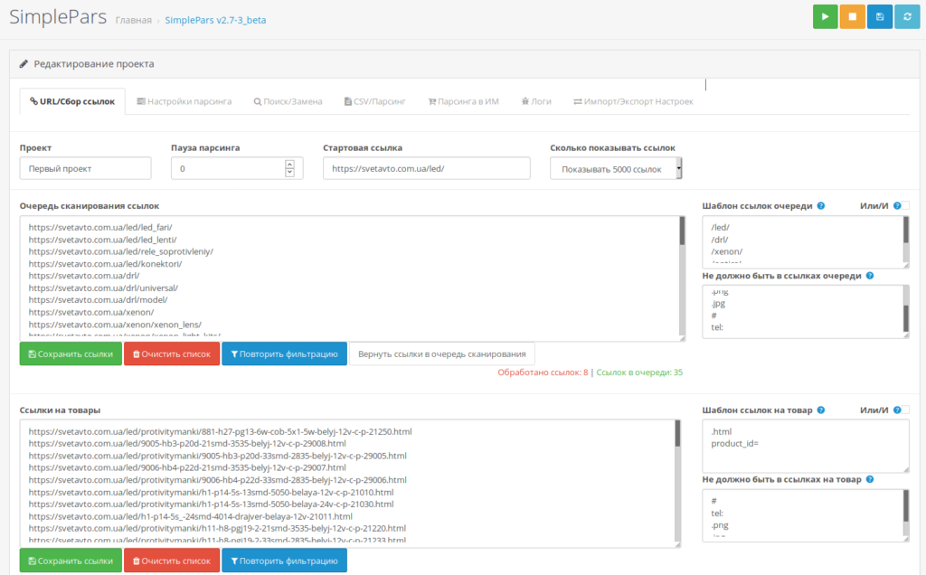
Task: Click Очистить список under product links
Action: pyautogui.click(x=172, y=561)
